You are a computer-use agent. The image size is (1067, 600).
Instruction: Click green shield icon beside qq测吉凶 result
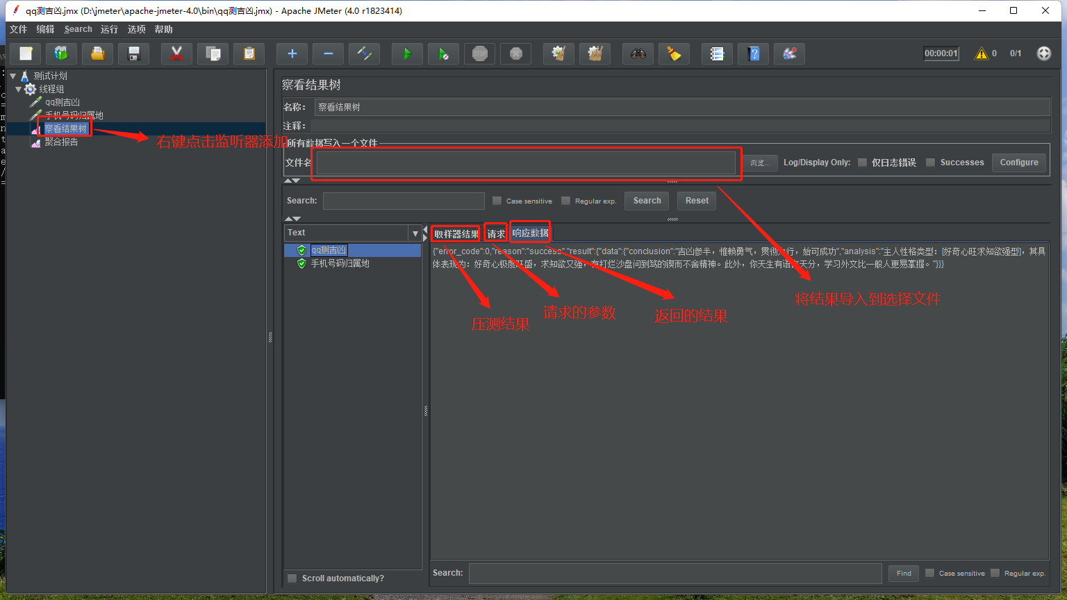tap(301, 250)
